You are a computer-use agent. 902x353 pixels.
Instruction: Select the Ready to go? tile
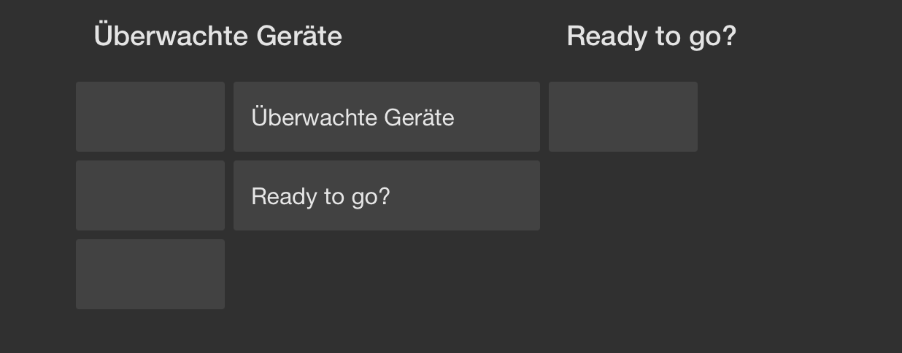(386, 195)
